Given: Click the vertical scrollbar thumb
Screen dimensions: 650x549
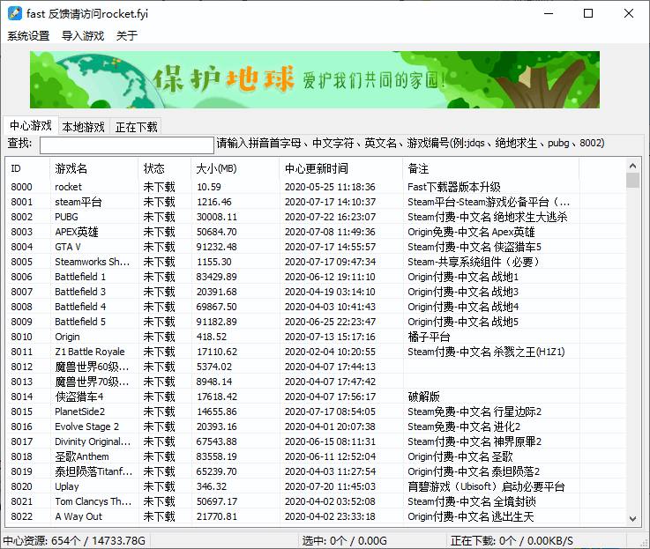Looking at the screenshot, I should coord(632,181).
